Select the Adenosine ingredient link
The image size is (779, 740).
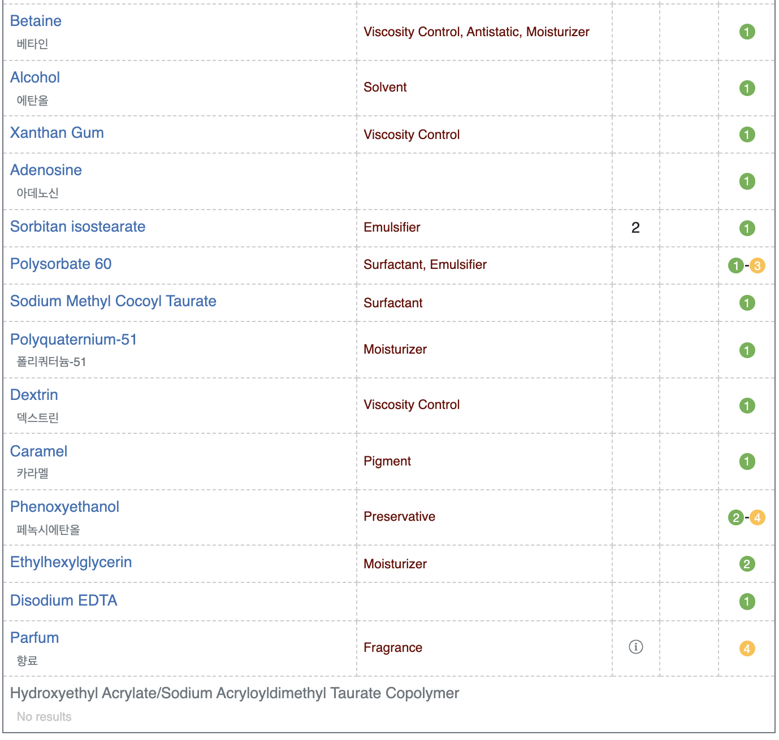[46, 170]
